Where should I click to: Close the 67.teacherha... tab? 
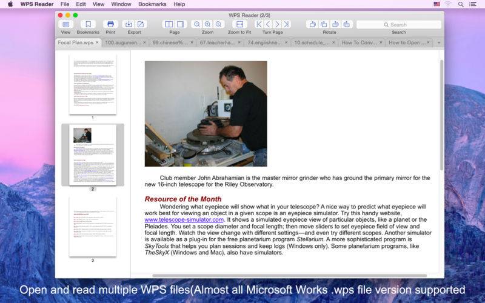click(x=239, y=42)
